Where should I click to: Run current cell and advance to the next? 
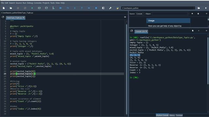click(x=46, y=8)
